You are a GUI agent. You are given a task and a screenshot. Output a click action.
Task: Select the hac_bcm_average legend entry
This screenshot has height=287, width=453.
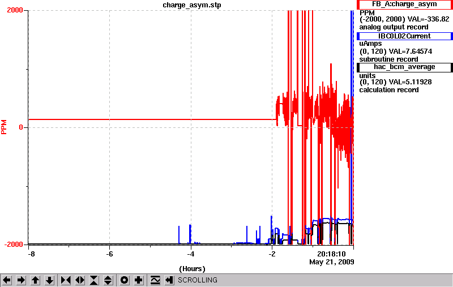[405, 67]
